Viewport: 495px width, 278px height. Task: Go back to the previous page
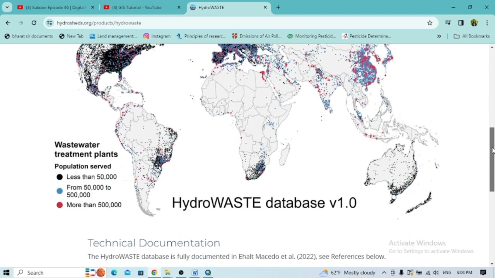click(x=8, y=23)
